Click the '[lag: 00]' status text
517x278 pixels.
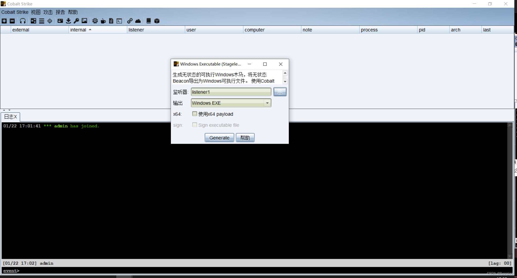(x=500, y=263)
